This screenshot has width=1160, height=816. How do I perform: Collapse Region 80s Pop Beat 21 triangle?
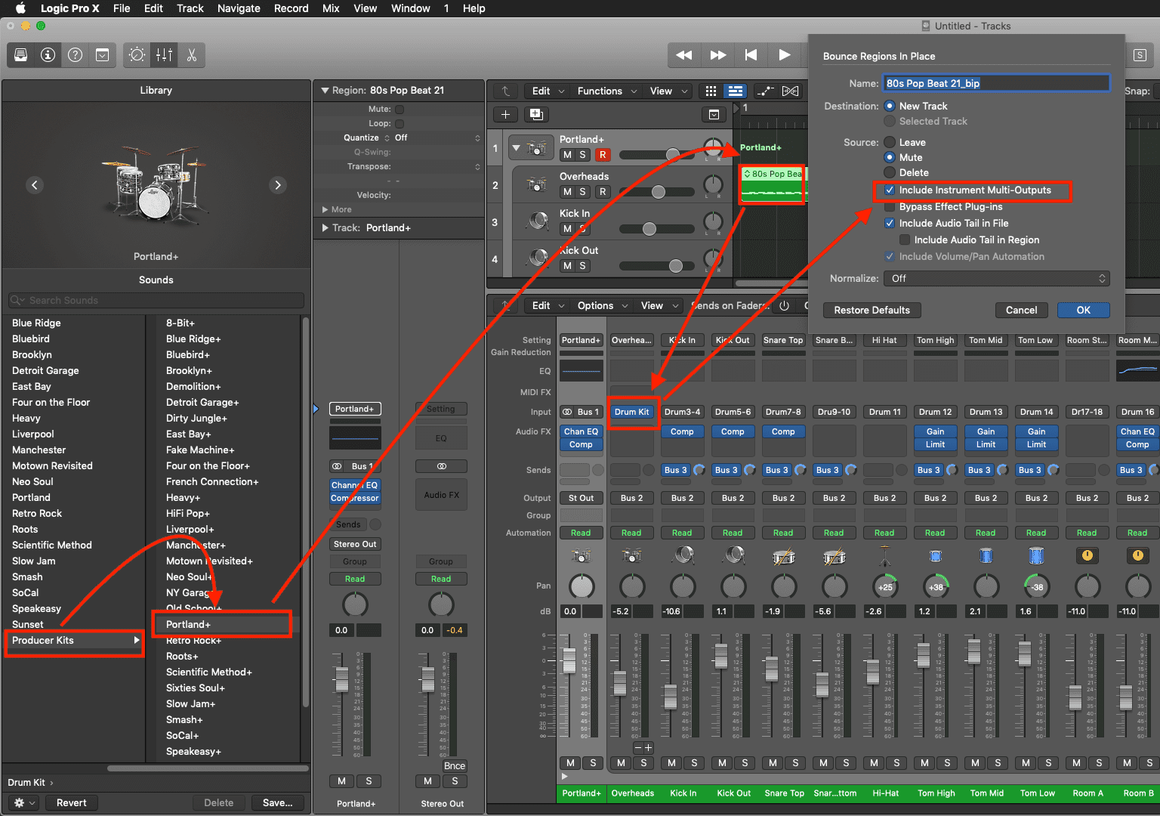325,91
